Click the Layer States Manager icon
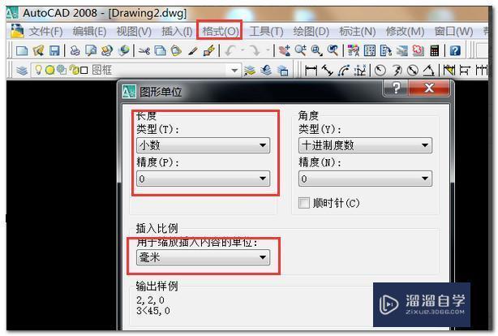This screenshot has height=336, width=498. coord(282,71)
